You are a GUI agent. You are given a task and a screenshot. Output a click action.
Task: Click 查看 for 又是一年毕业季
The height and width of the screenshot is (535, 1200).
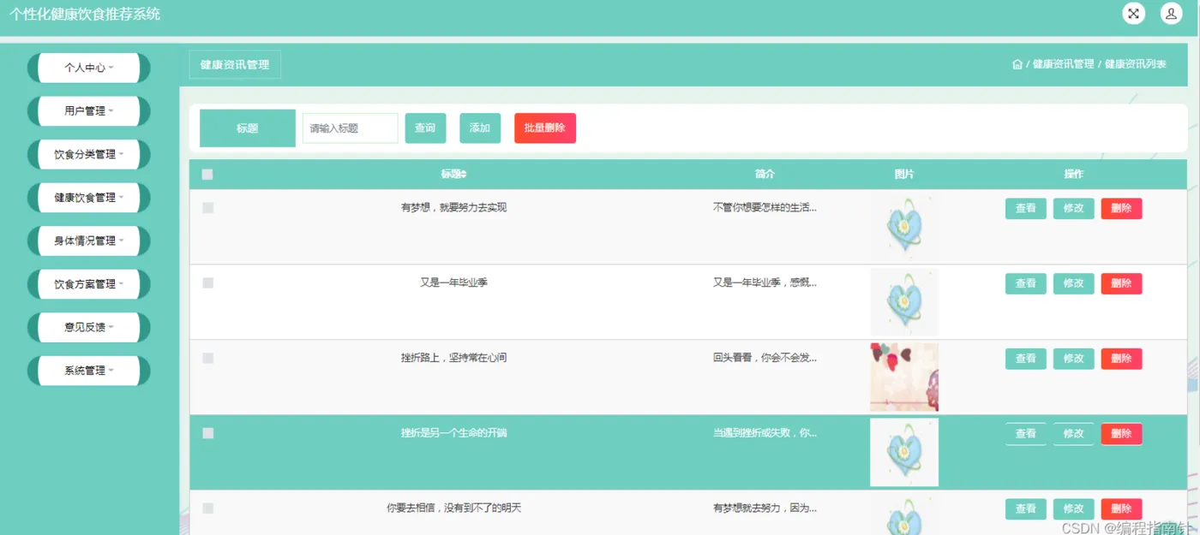[1026, 283]
